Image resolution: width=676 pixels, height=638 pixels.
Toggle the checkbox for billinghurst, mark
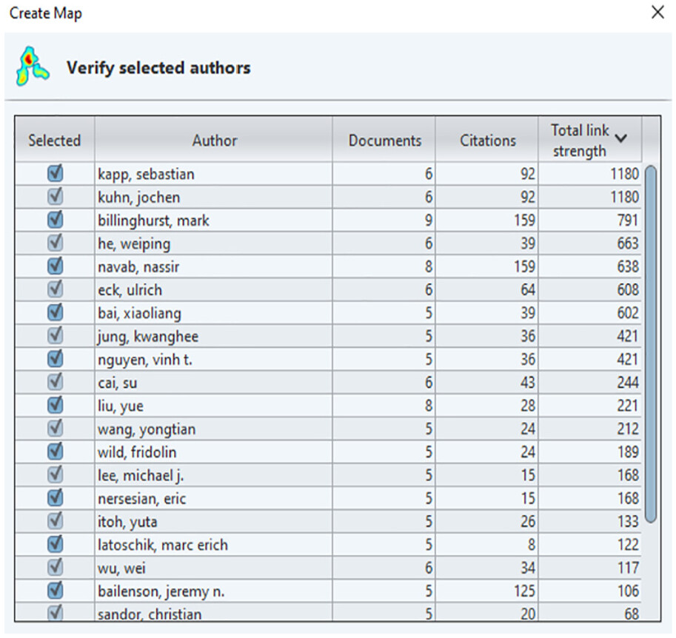(55, 220)
